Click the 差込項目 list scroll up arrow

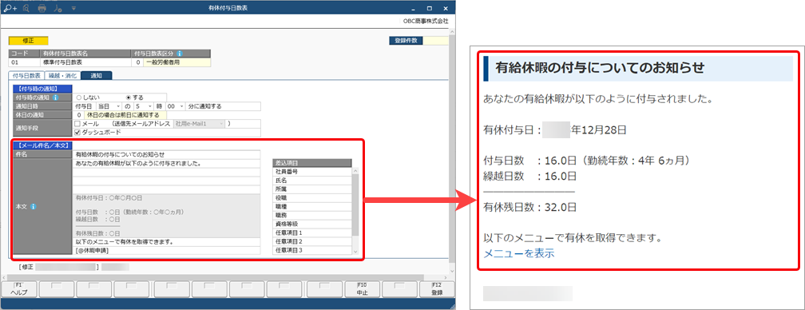click(355, 171)
